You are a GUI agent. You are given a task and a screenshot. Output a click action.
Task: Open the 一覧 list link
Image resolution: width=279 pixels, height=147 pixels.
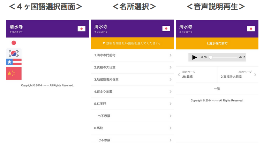click(217, 89)
